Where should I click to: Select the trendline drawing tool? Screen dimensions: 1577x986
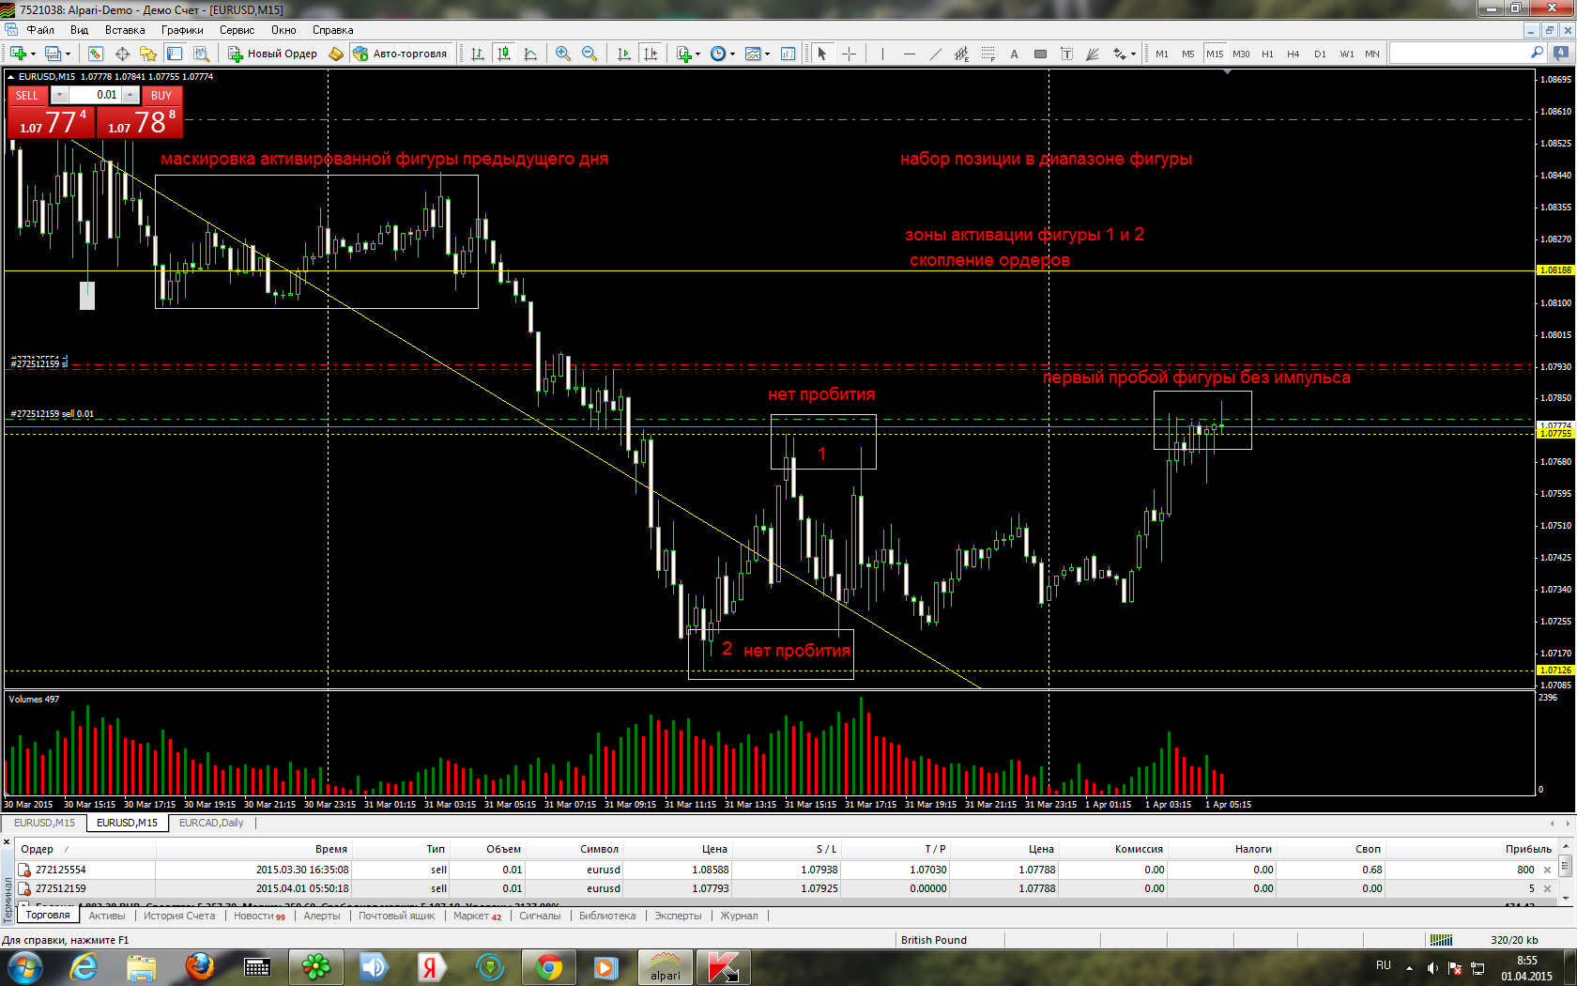935,54
